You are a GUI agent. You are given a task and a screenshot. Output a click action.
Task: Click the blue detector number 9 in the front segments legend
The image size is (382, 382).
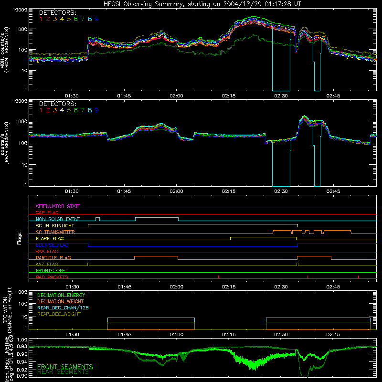[97, 19]
